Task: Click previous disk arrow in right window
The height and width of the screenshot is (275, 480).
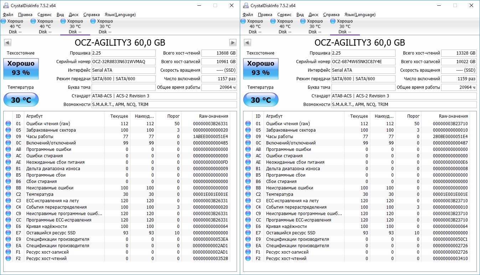Action: tap(247, 43)
